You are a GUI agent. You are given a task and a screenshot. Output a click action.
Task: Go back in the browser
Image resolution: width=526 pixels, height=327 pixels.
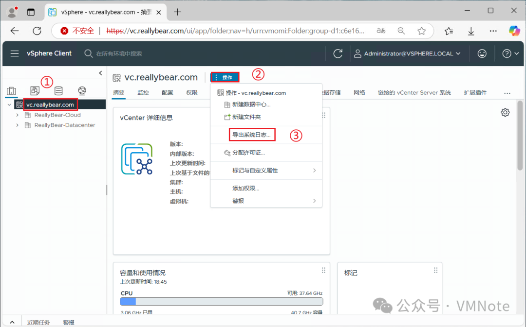15,31
